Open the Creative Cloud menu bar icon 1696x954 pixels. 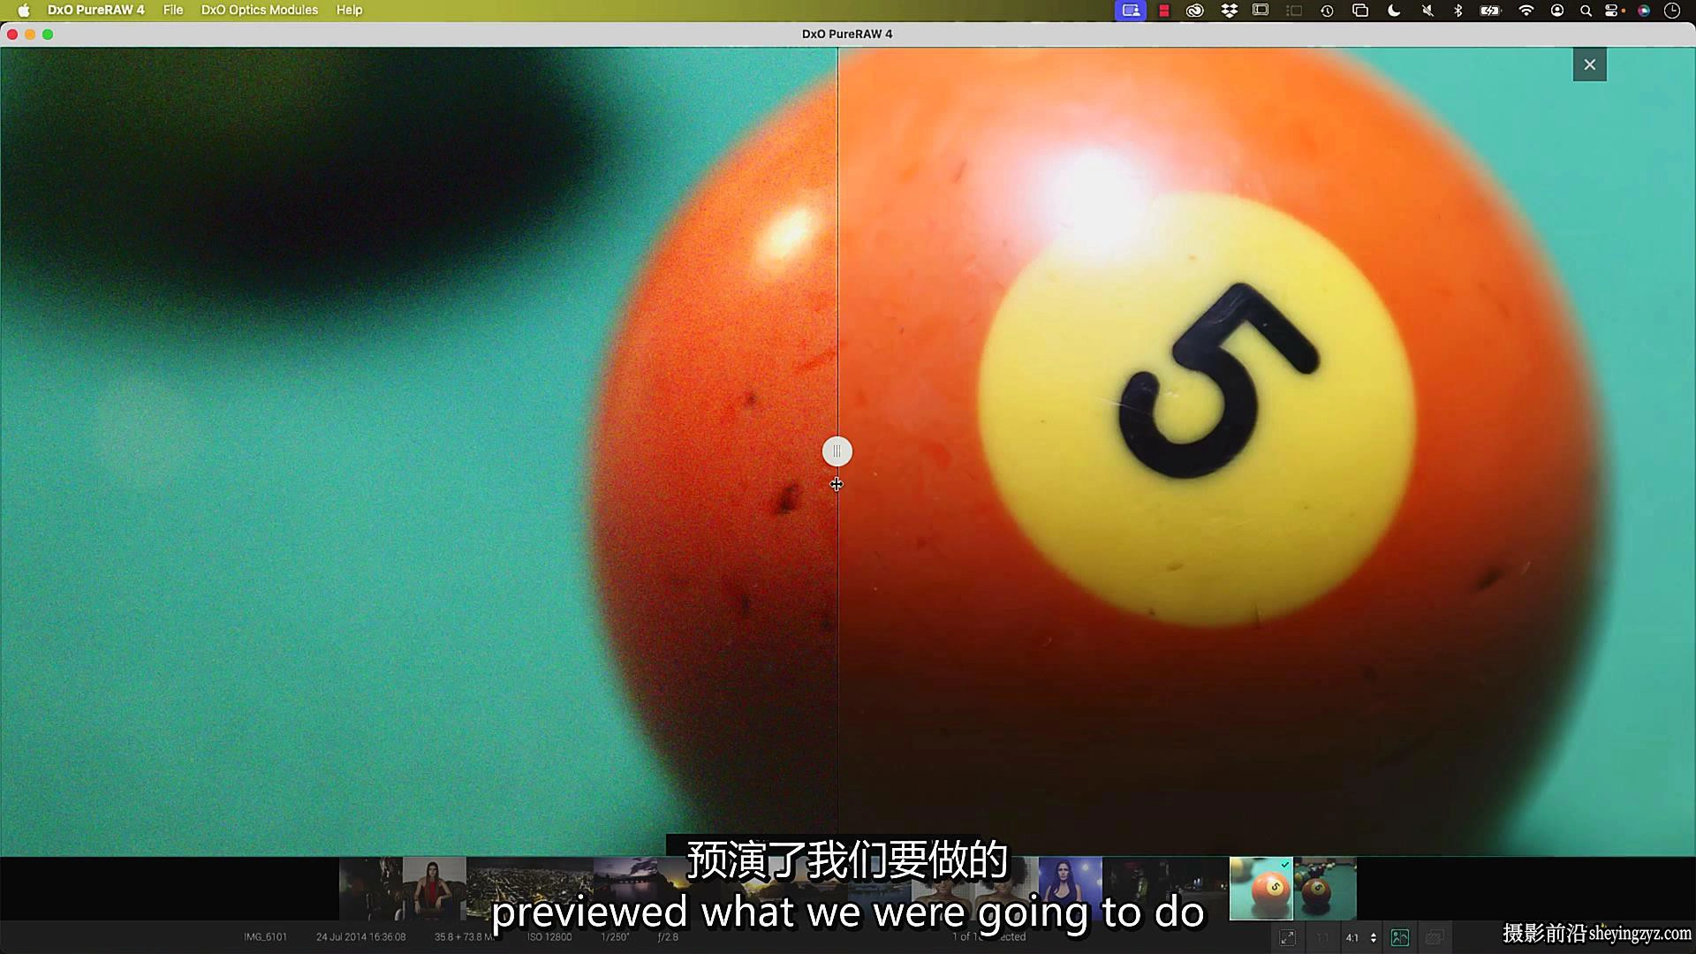pyautogui.click(x=1195, y=11)
